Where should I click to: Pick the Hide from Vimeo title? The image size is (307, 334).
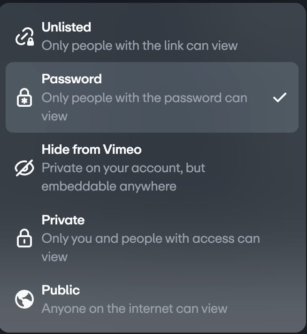[x=92, y=150]
